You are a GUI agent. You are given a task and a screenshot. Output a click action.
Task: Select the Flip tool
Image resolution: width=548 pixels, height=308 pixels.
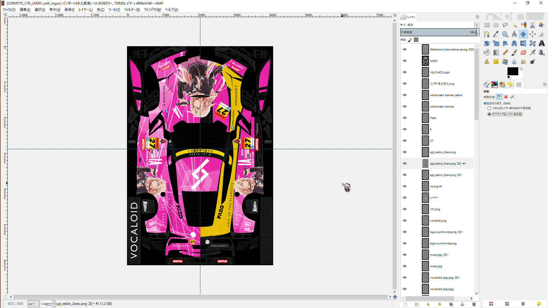[523, 43]
